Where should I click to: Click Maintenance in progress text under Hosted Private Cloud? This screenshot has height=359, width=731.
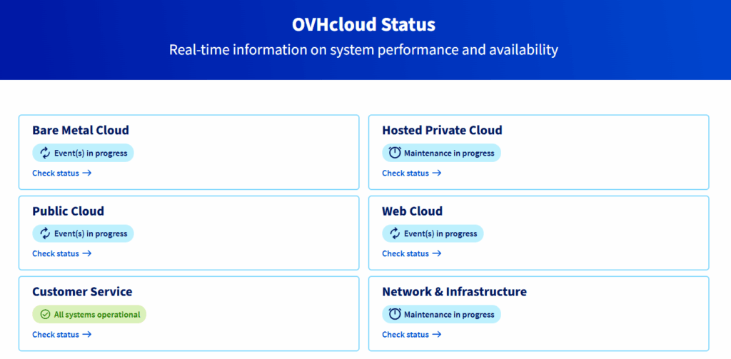tap(449, 153)
